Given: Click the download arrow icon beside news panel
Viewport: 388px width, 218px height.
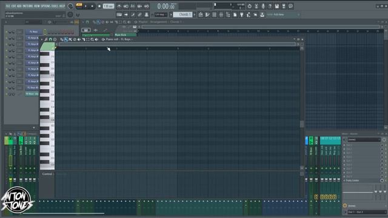Looking at the screenshot, I should click(262, 15).
